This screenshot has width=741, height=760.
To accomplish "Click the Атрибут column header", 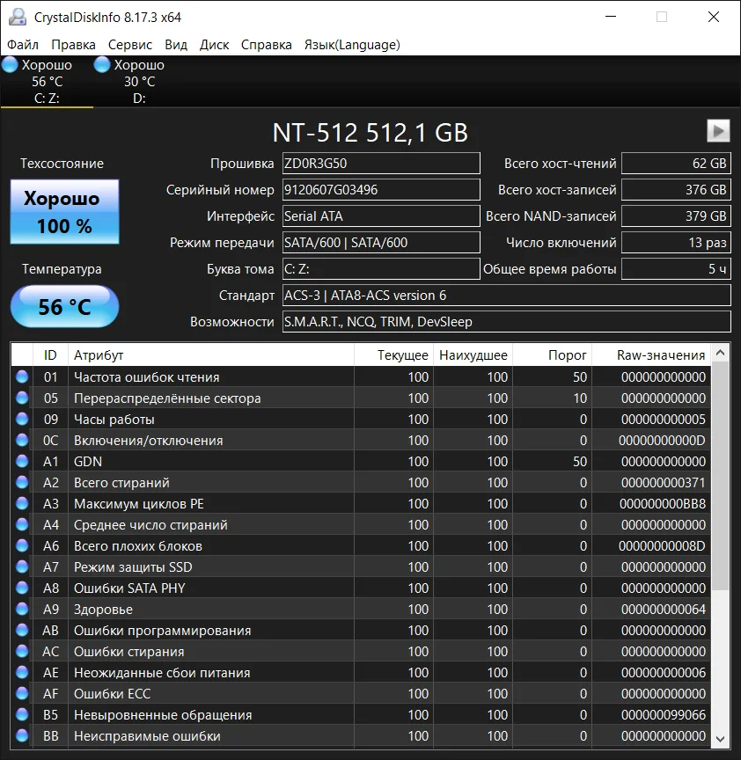I will click(211, 355).
